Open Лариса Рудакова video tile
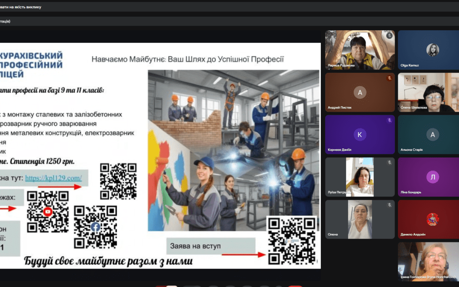 360,50
